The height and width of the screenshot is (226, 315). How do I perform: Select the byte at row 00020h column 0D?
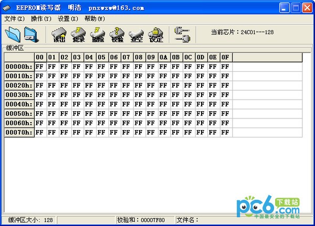pos(202,85)
